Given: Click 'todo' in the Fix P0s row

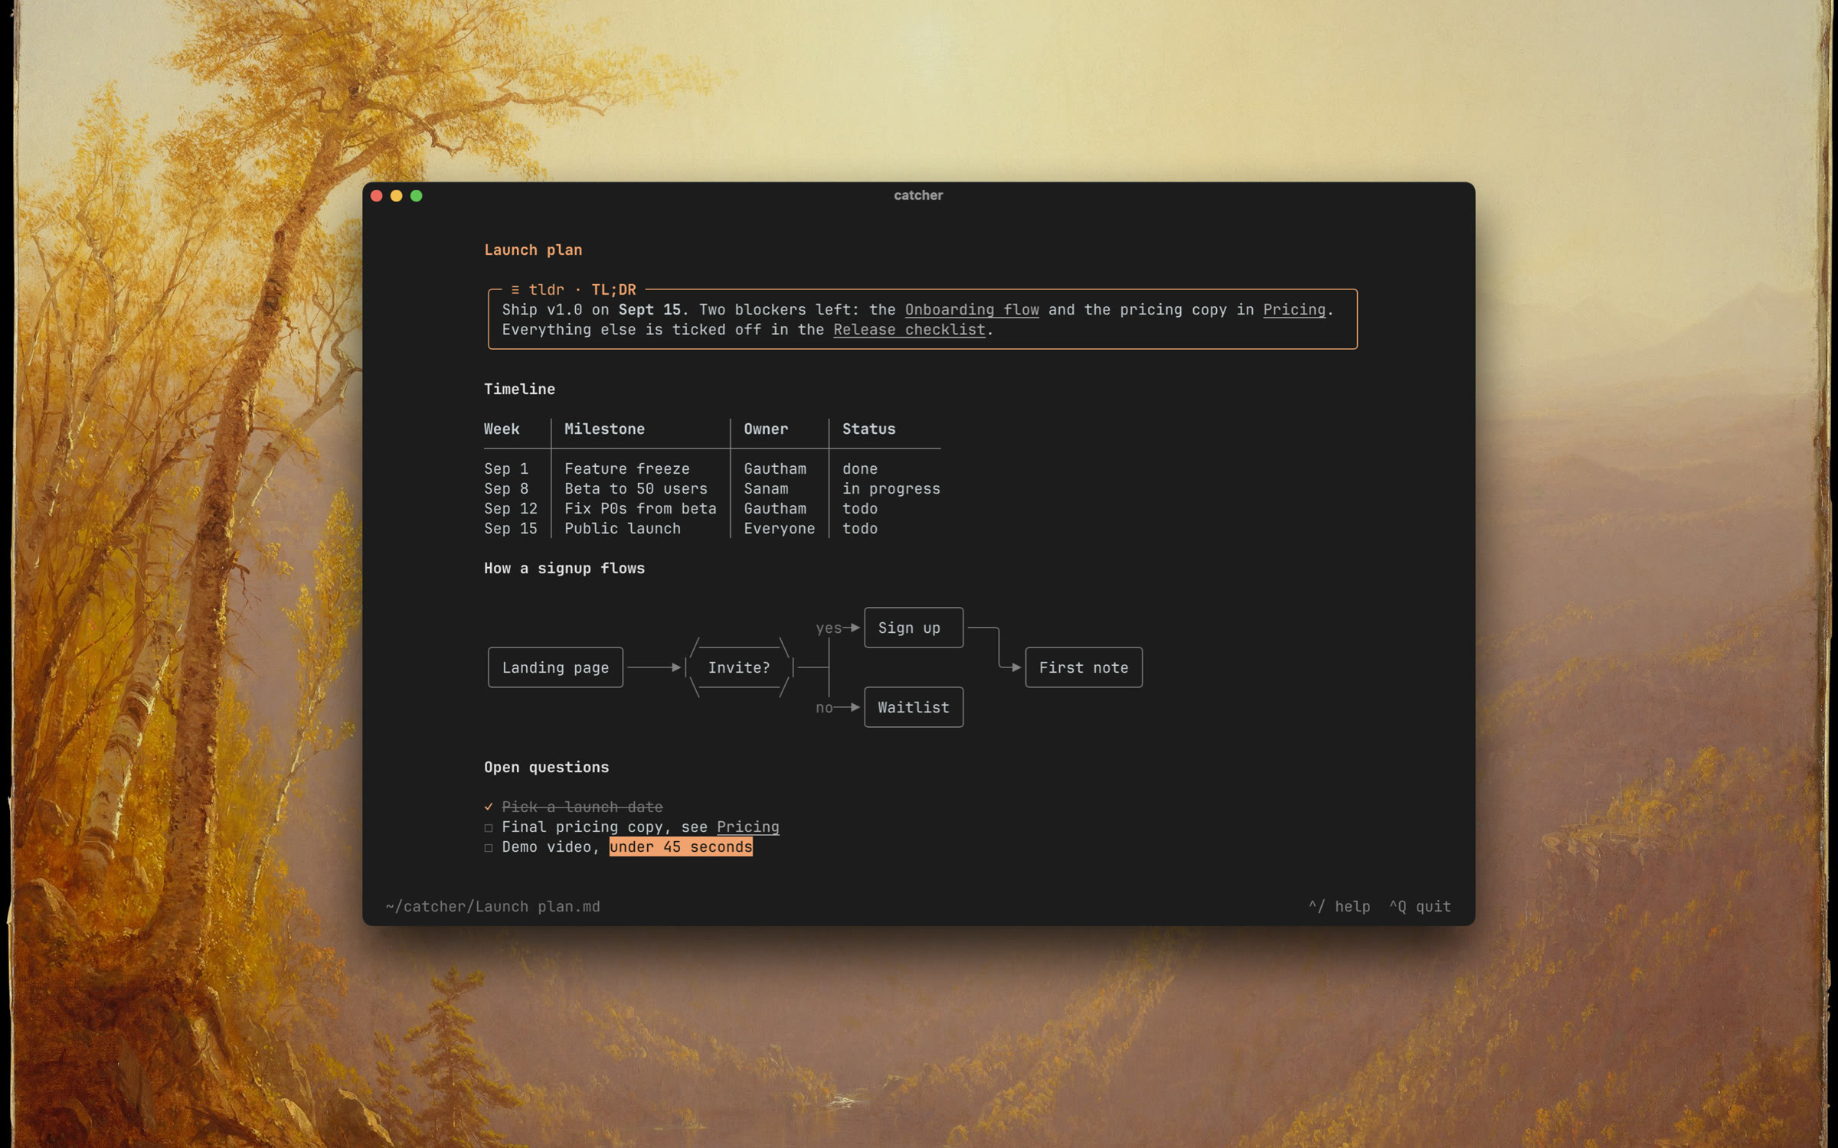Looking at the screenshot, I should pyautogui.click(x=860, y=509).
